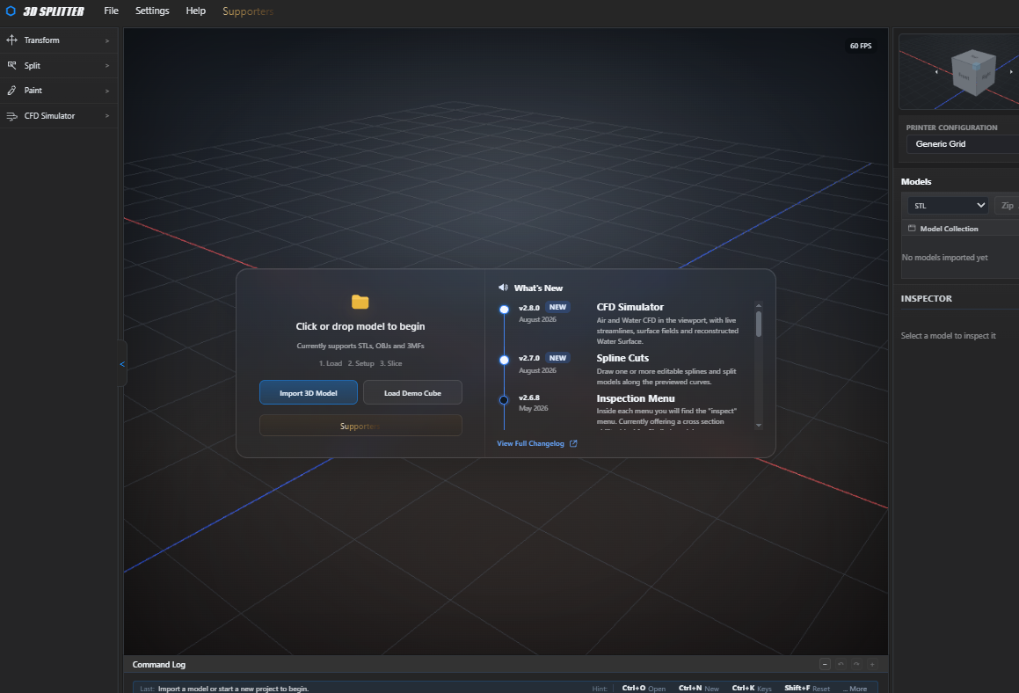Expand the Transform panel arrow

107,40
